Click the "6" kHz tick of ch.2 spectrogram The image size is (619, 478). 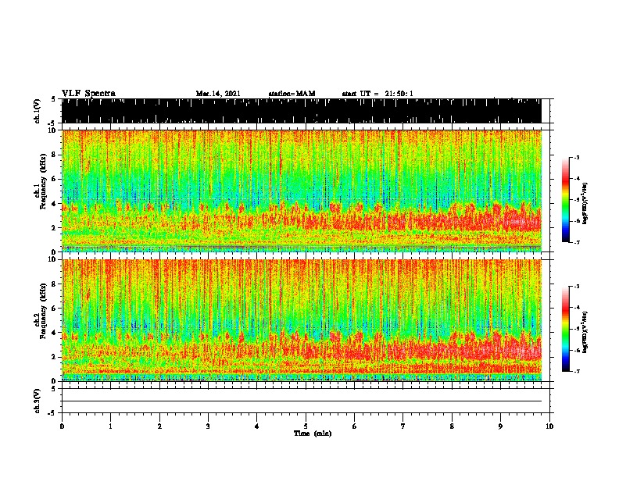click(55, 309)
